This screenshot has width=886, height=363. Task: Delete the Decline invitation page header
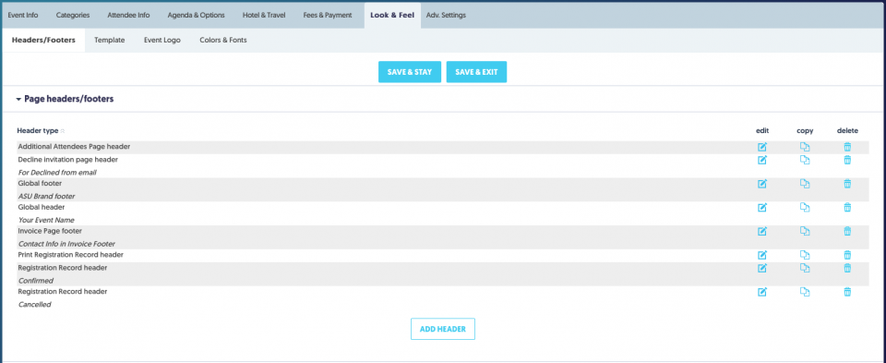(x=847, y=160)
